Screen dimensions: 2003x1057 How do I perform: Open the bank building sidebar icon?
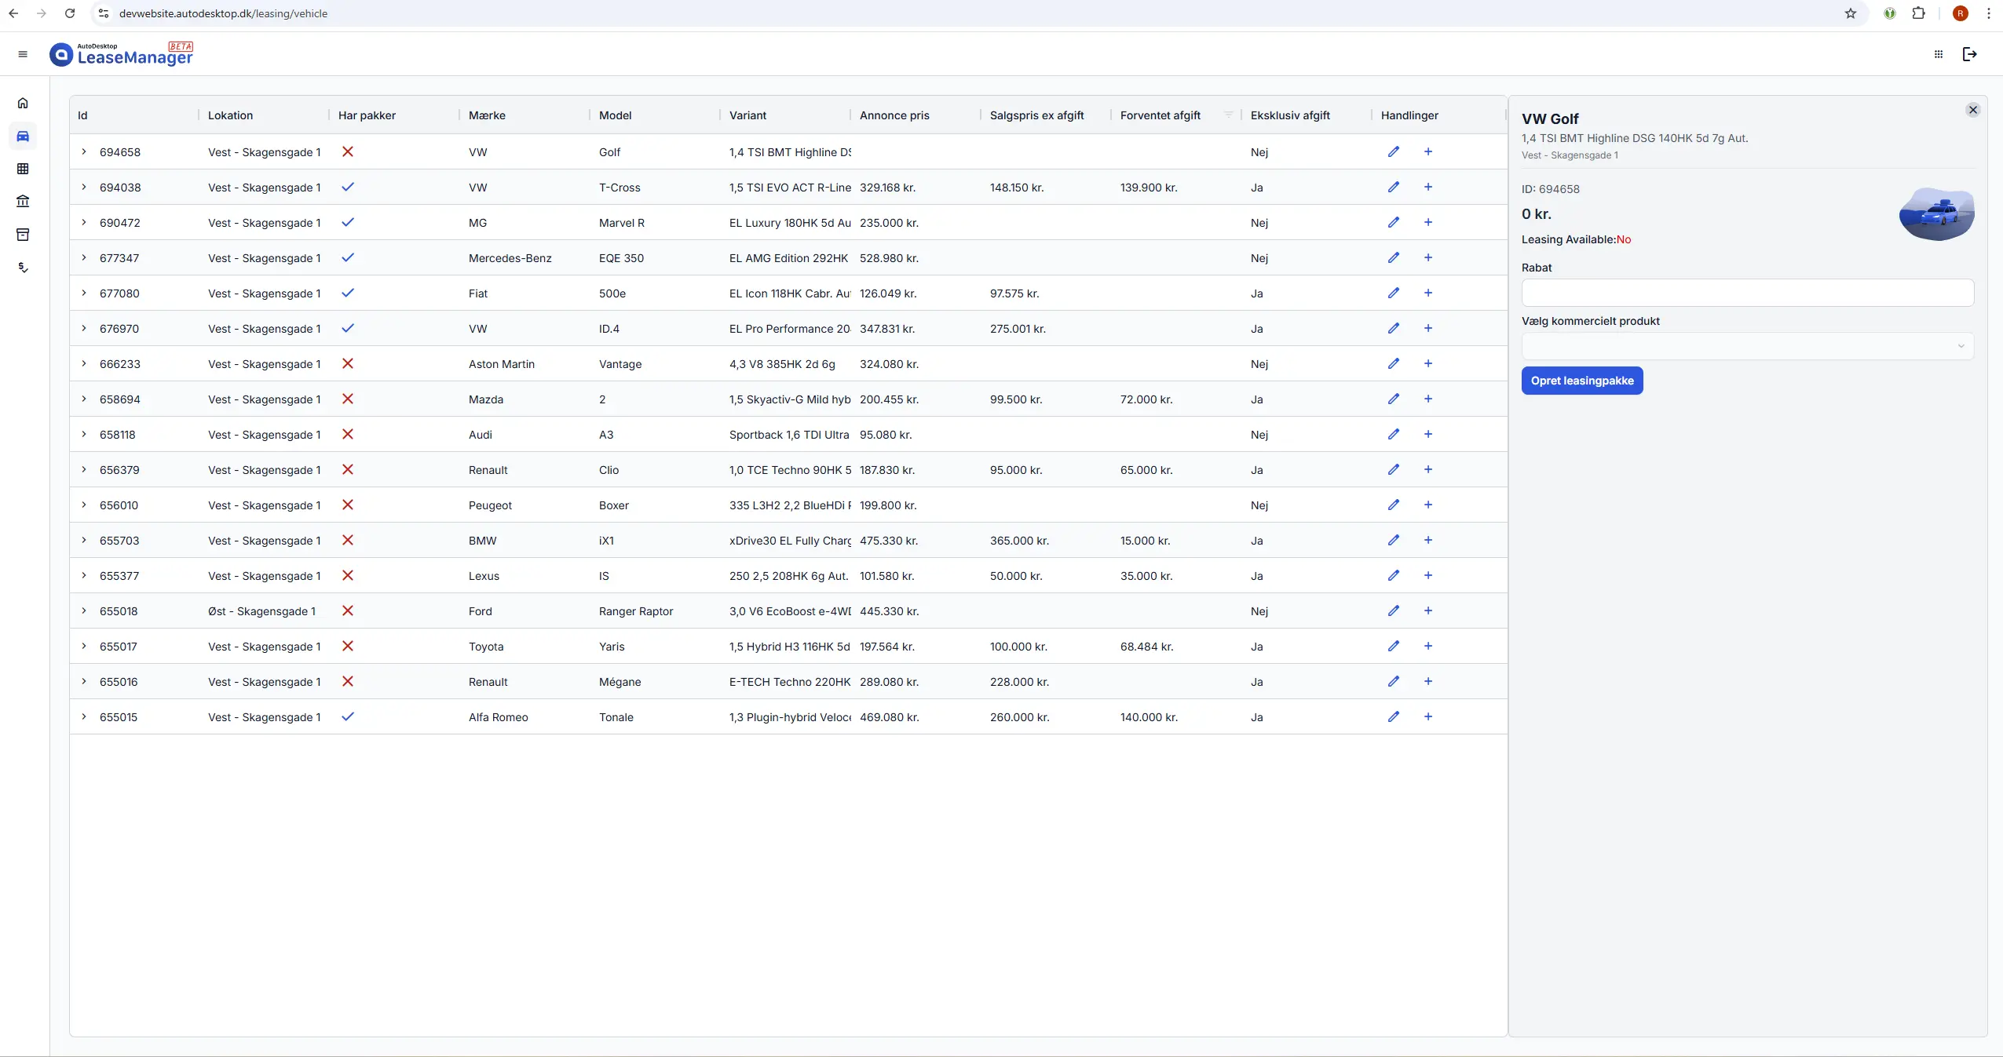pyautogui.click(x=23, y=202)
